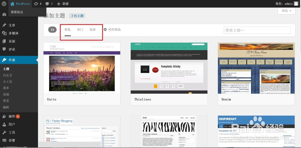
Task: Click the 上传主题 button
Action: pos(77,16)
